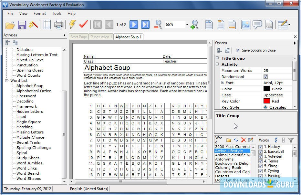Switch to the Start Page tab

79,37
